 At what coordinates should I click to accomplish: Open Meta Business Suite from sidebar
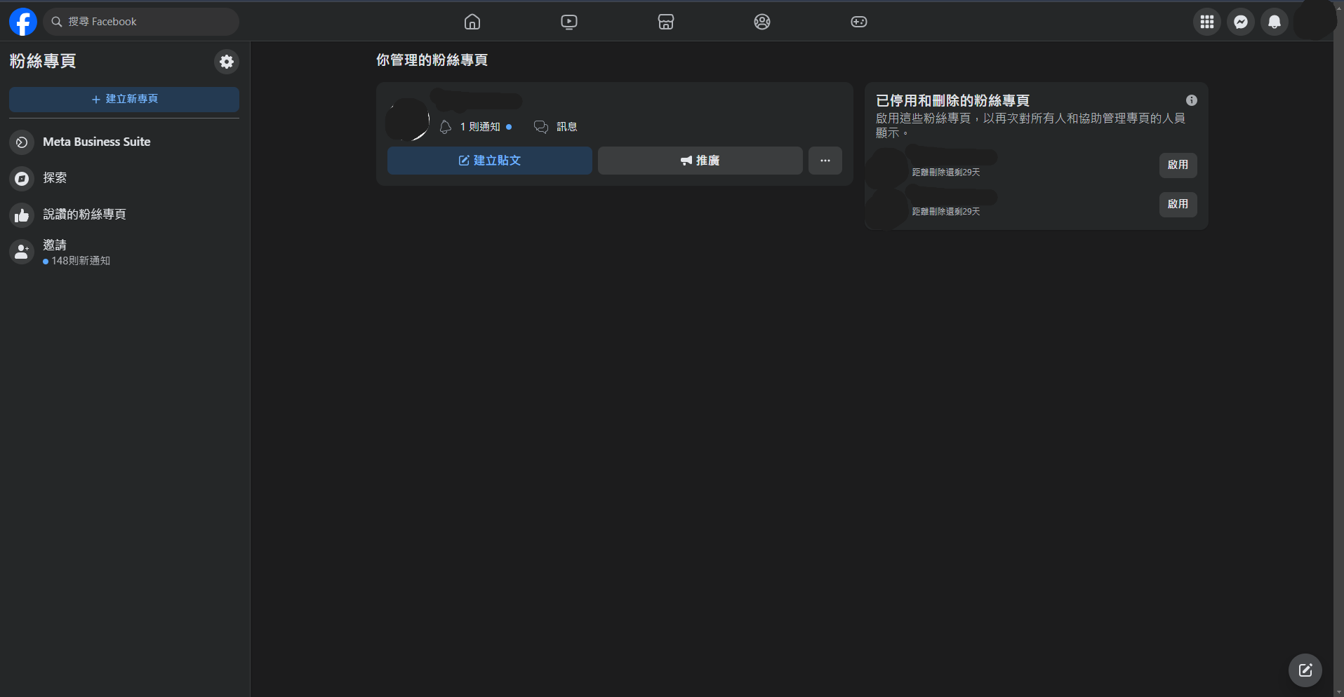click(x=96, y=142)
